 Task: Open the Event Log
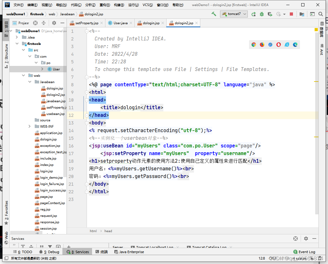point(304,252)
